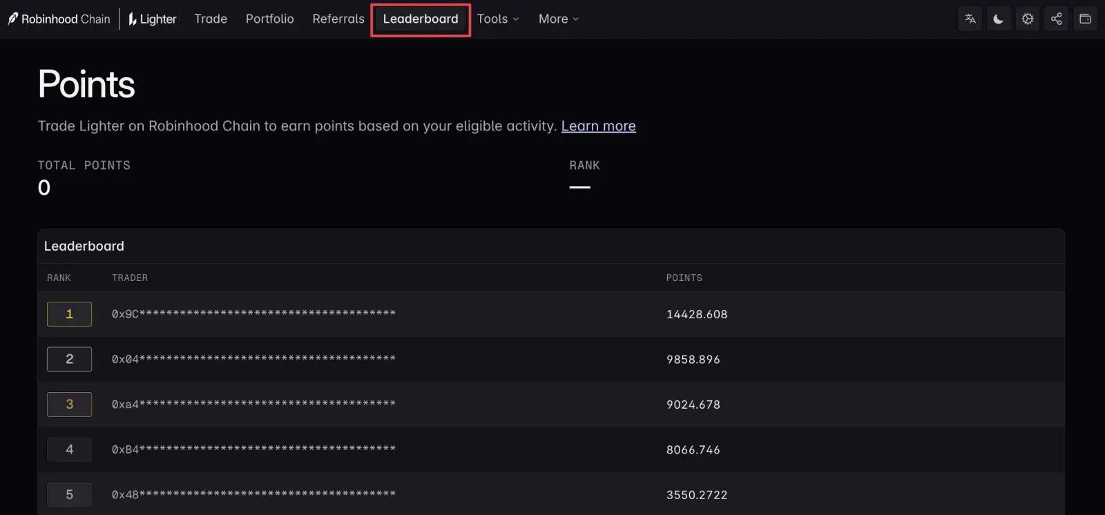Select trader address starting with 0xB4
The image size is (1105, 515).
[x=253, y=449]
